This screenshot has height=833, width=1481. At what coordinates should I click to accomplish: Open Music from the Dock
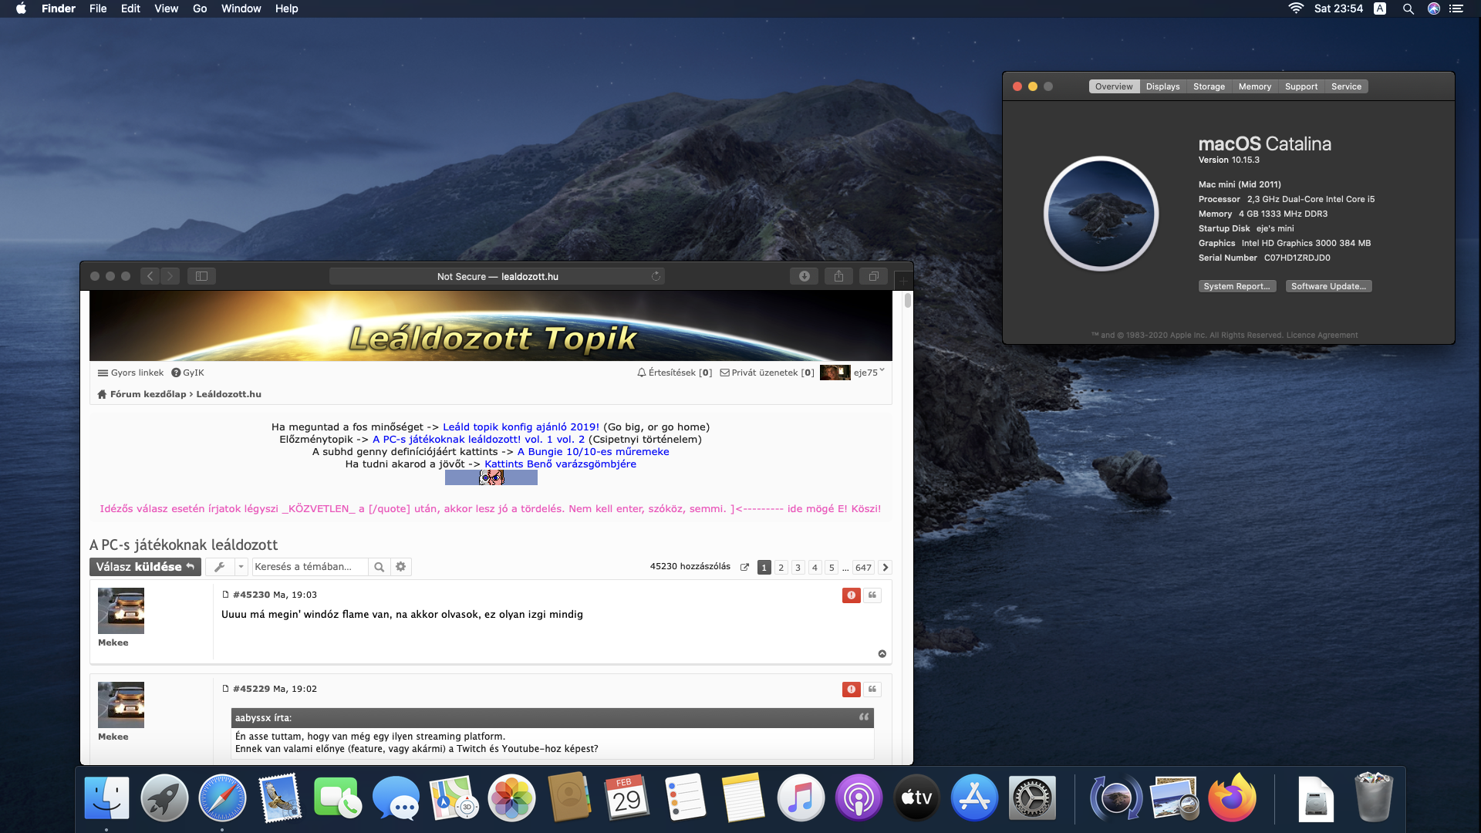[x=801, y=798]
